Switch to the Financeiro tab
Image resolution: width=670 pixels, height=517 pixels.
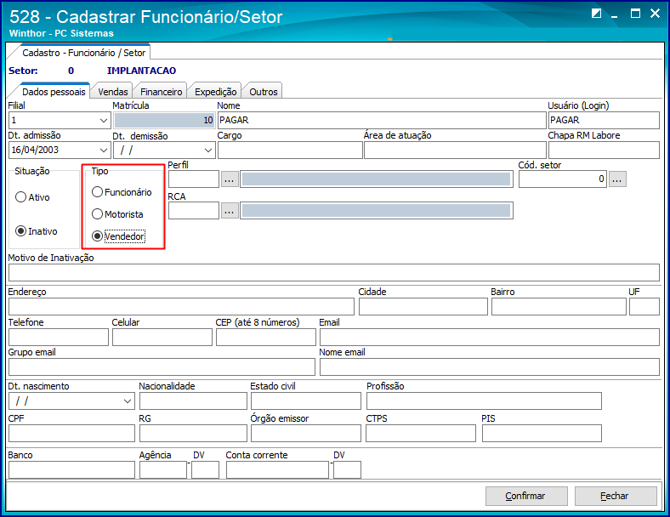click(161, 92)
